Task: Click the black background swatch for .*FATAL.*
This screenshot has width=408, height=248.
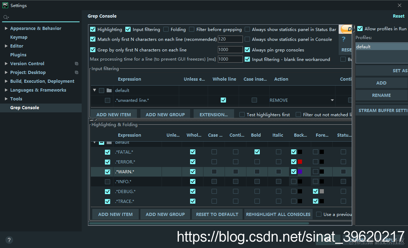Action: [x=300, y=152]
